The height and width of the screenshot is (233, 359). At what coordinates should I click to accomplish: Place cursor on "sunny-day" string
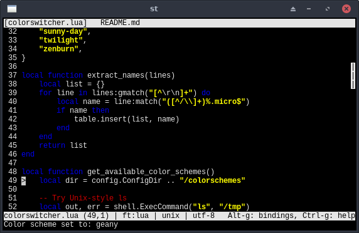[63, 31]
